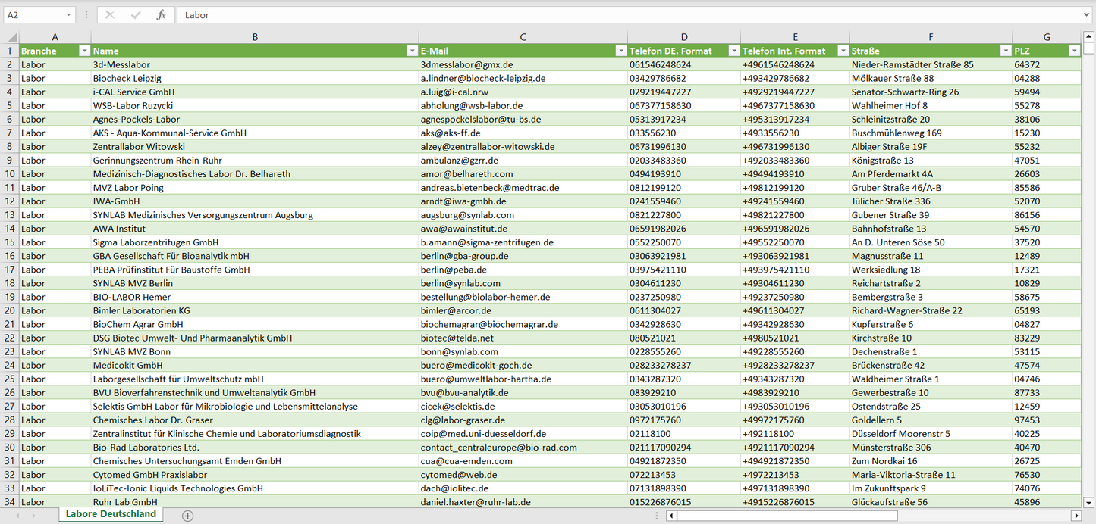Expand the formula bar chevron

pyautogui.click(x=1087, y=15)
